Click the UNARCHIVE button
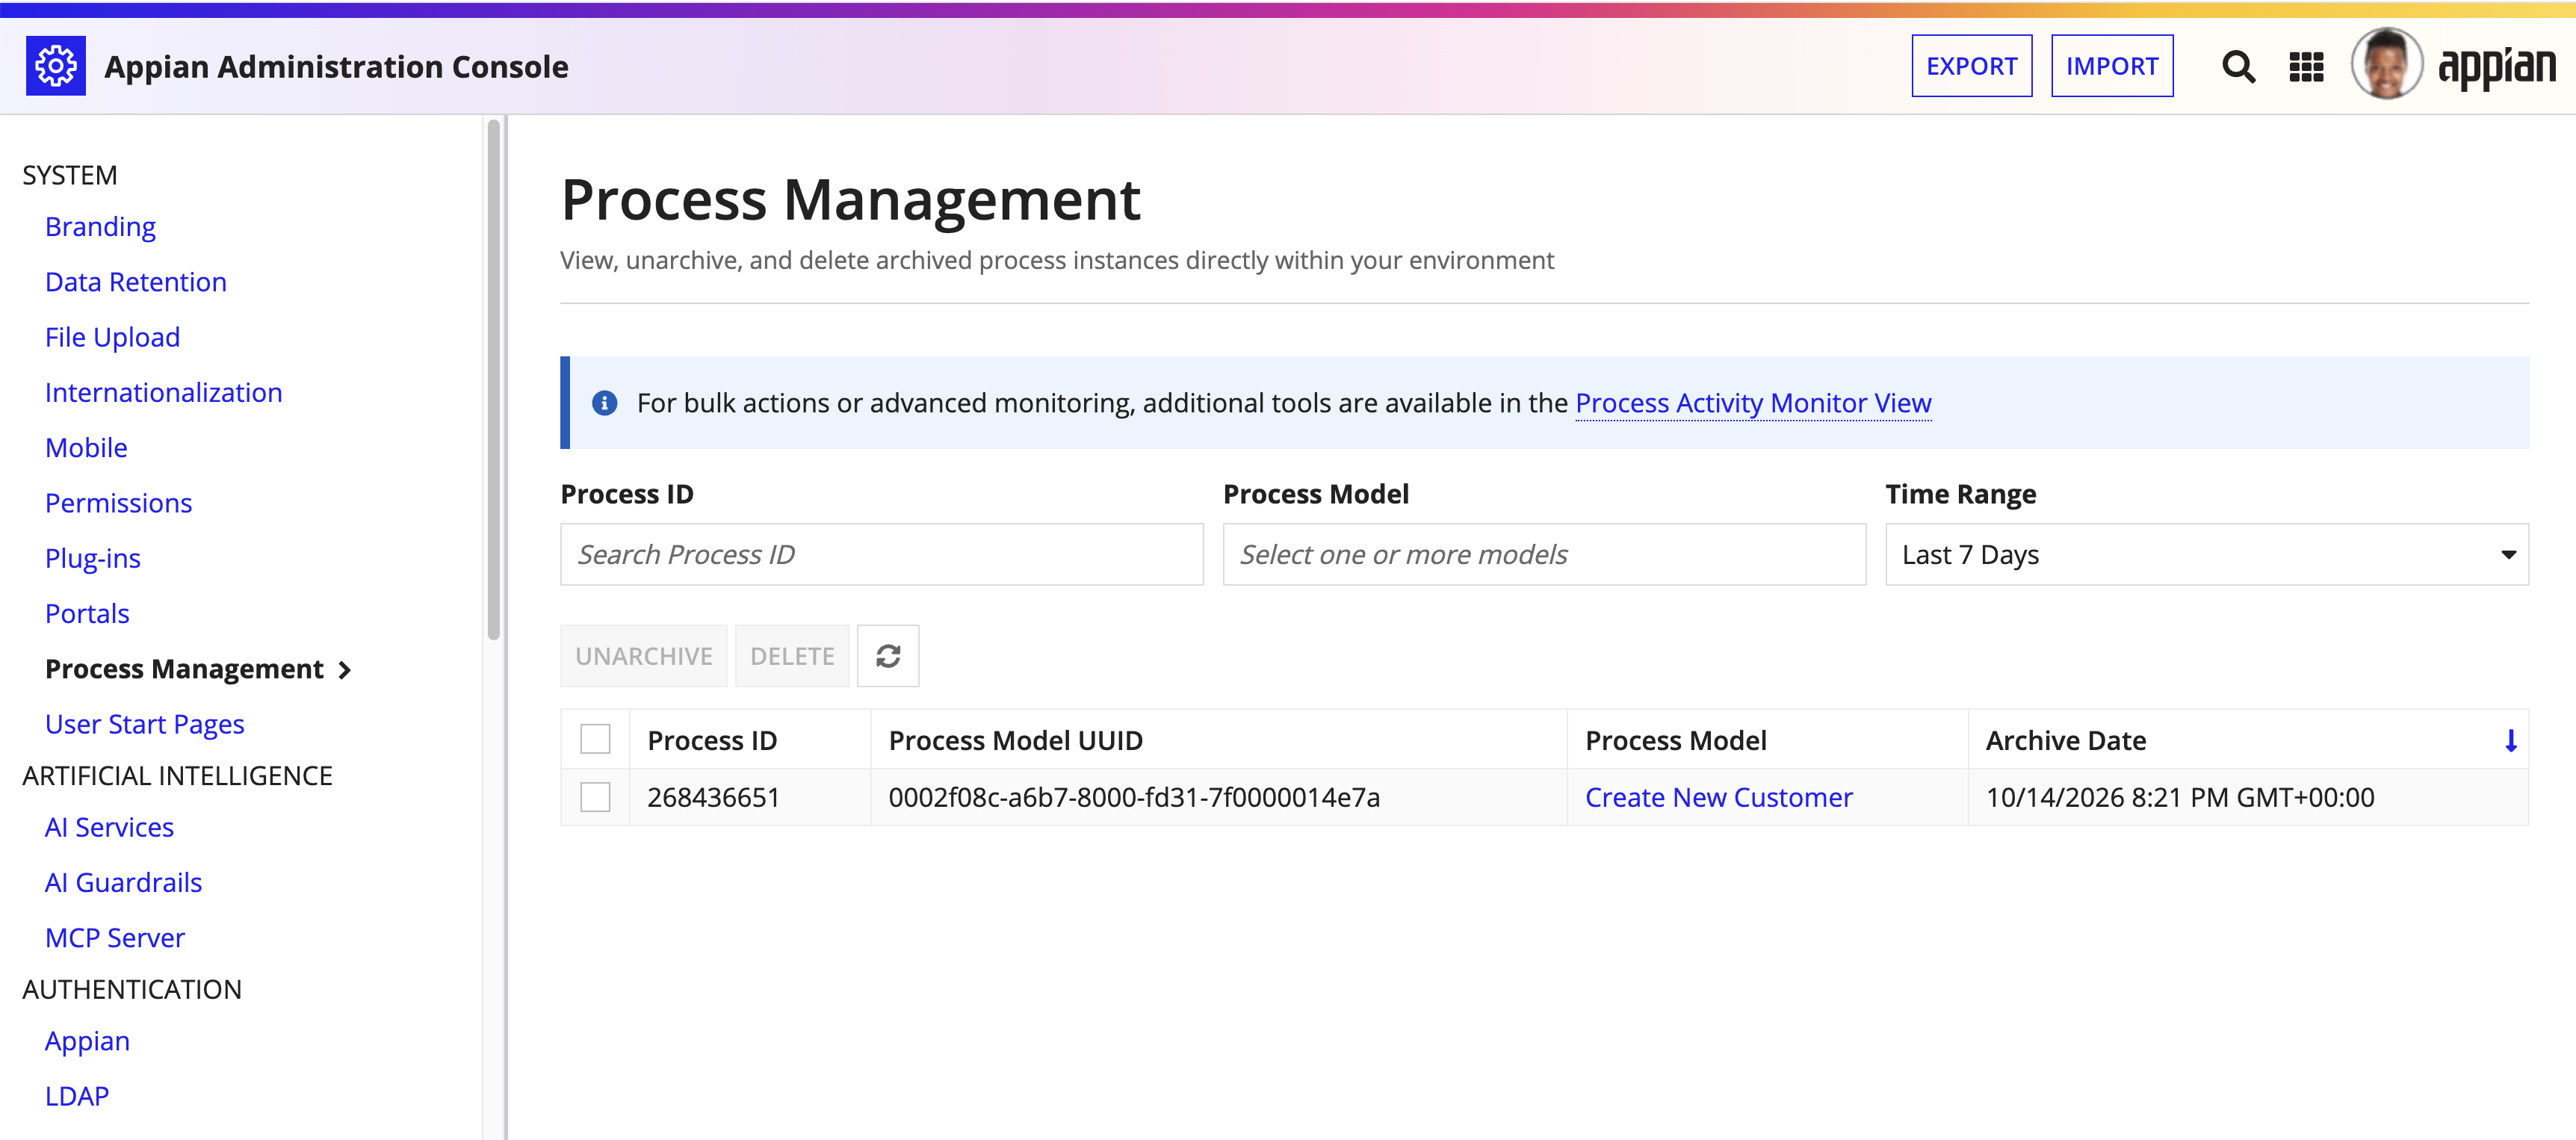Screen dimensions: 2576x1140 pyautogui.click(x=643, y=656)
